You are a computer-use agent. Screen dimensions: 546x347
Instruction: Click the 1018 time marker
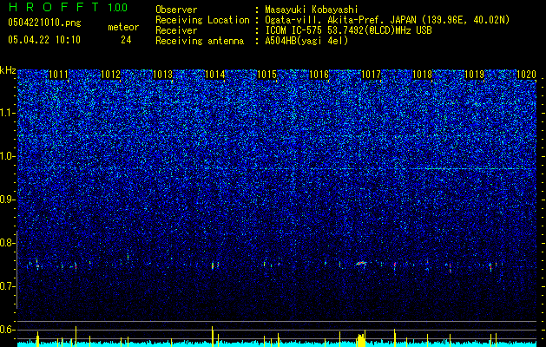pos(422,75)
